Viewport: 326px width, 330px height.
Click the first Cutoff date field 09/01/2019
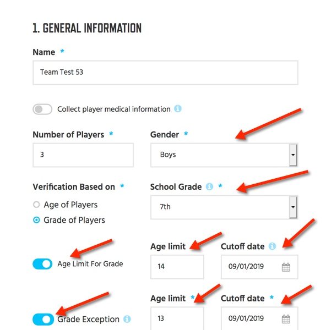259,267
